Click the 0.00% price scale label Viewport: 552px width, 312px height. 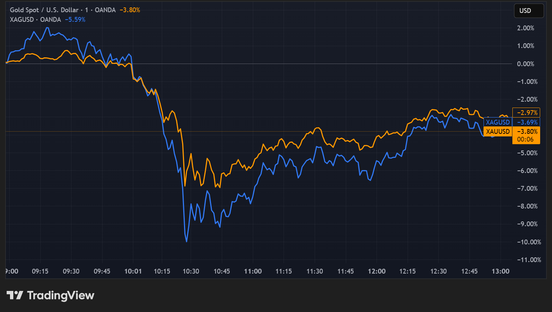525,64
